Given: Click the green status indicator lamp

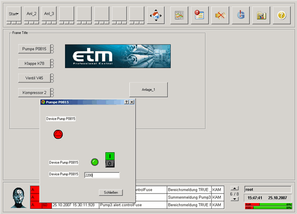Looking at the screenshot, I should click(95, 162).
